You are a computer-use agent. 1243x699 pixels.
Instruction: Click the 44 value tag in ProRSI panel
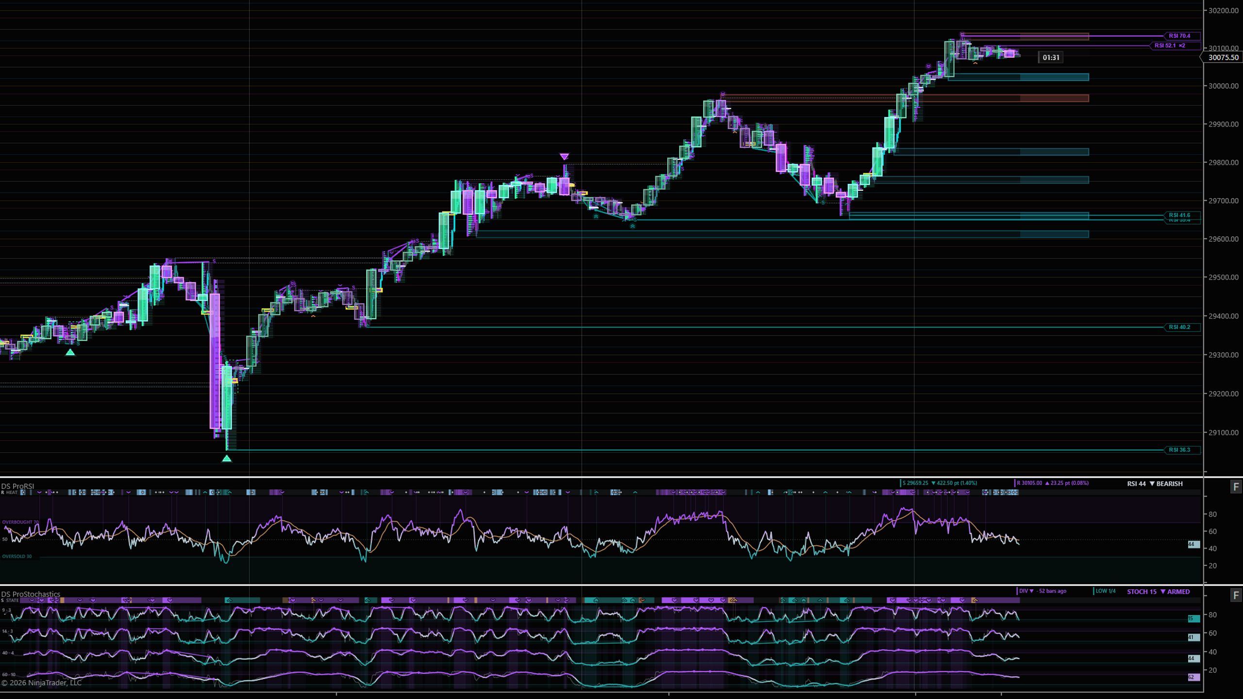tap(1193, 545)
